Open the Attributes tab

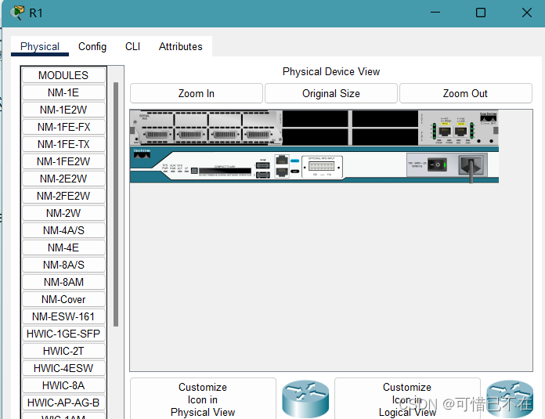180,46
